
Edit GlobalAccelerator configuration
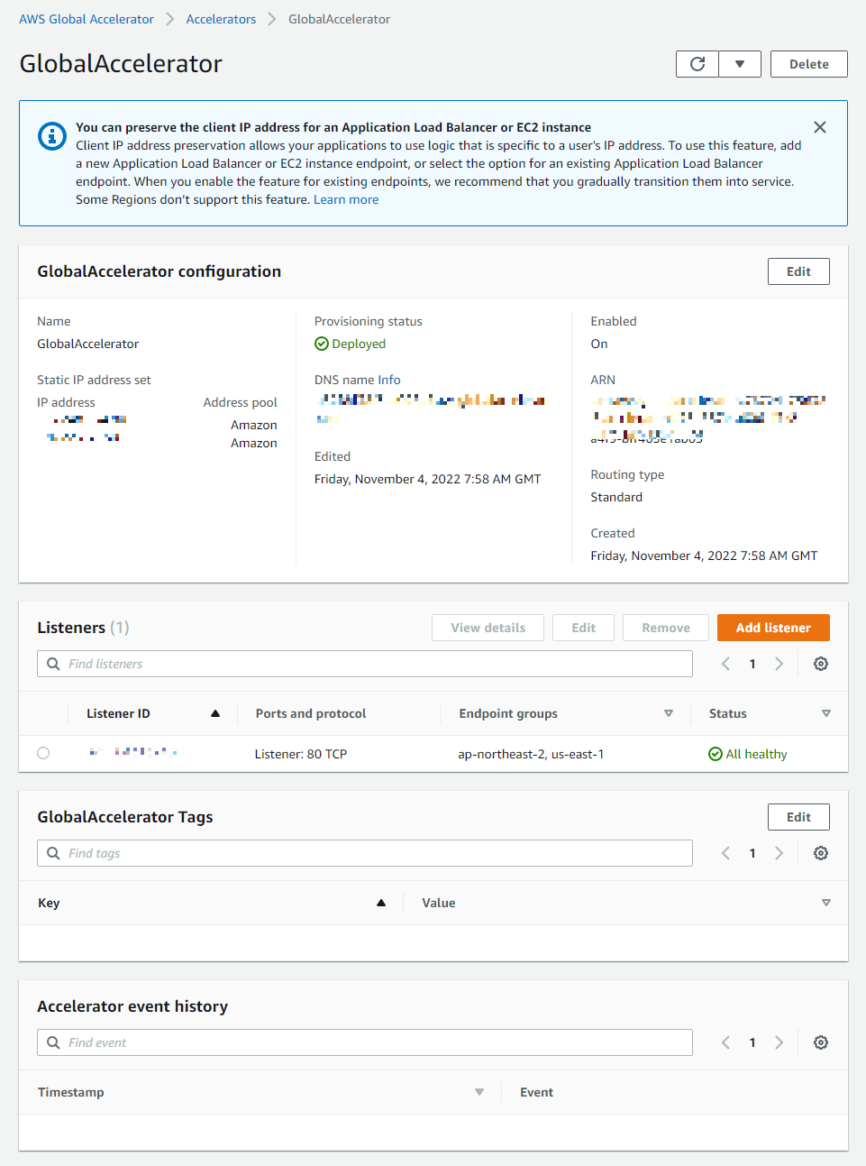pos(798,271)
